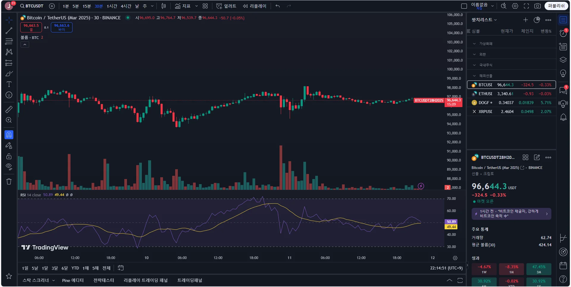Open the BTCUSDT symbol search field

pos(32,6)
